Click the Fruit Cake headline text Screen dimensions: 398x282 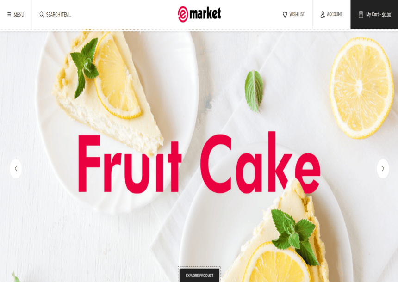(199, 162)
